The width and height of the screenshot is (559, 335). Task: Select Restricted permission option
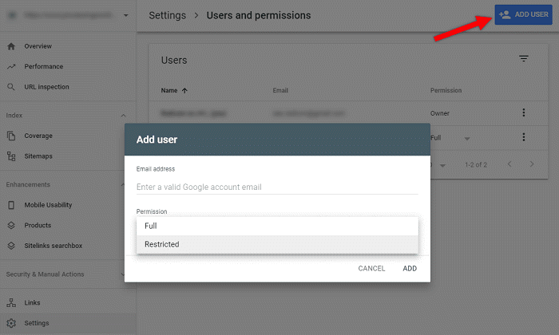277,244
